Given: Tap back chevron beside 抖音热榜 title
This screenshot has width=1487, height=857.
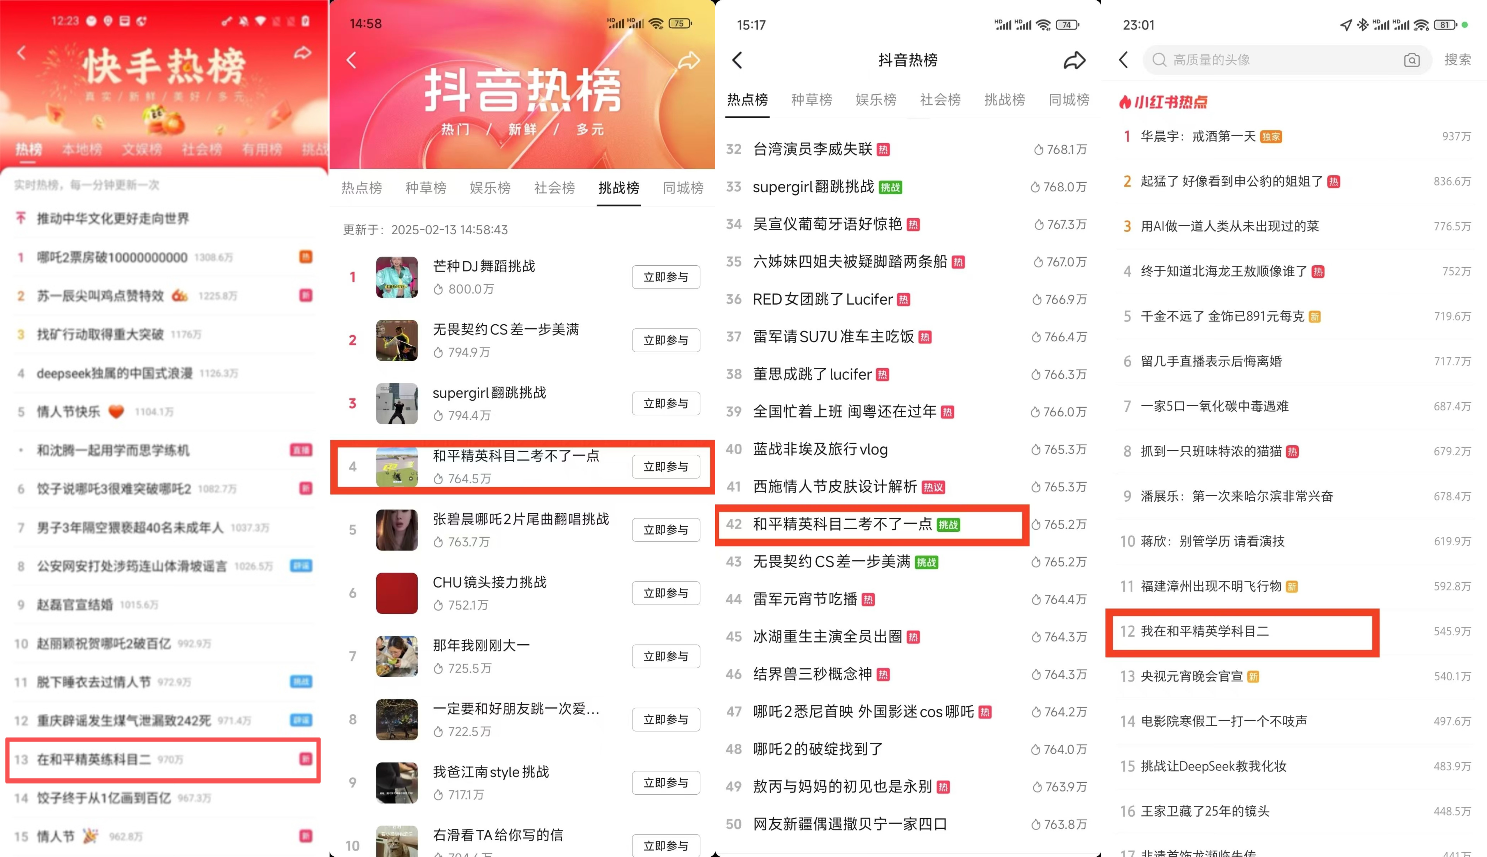Looking at the screenshot, I should click(737, 60).
